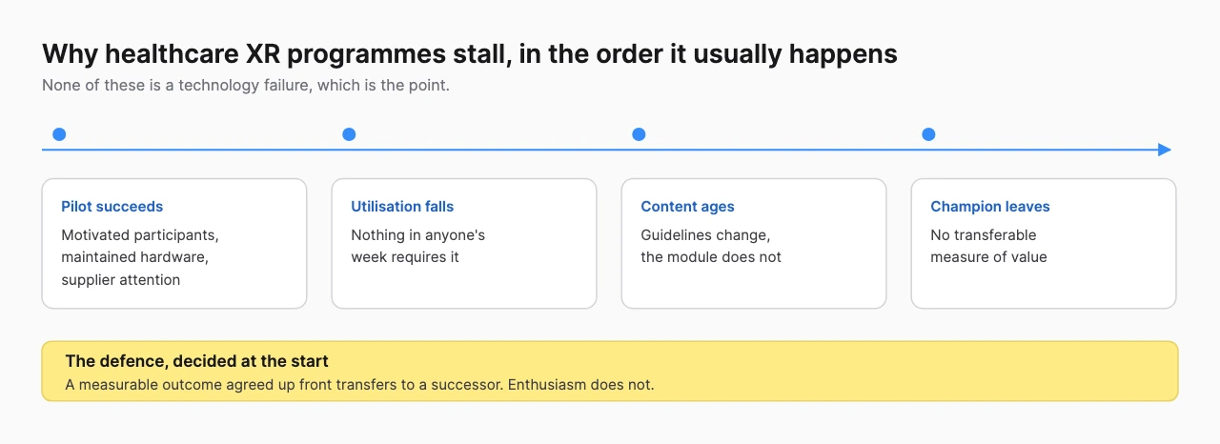Click the main title about healthcare XR programmes
The height and width of the screenshot is (444, 1220).
coord(470,54)
